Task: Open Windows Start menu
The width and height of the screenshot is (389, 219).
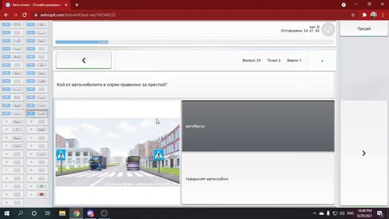Action: 7,214
